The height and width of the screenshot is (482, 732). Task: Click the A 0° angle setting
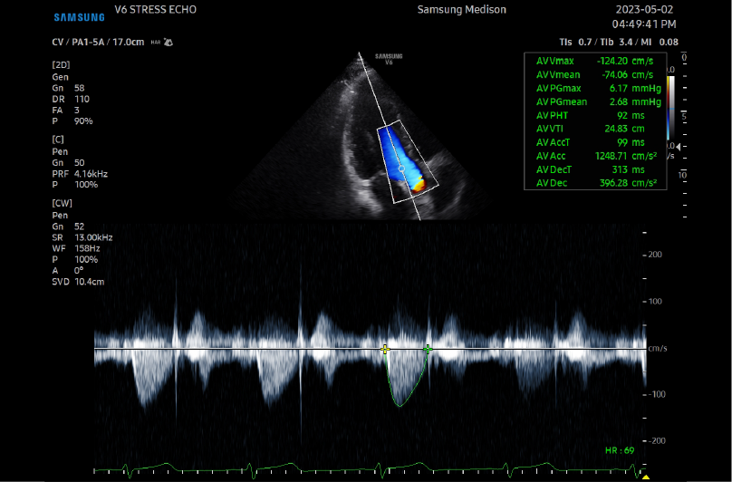tap(68, 271)
